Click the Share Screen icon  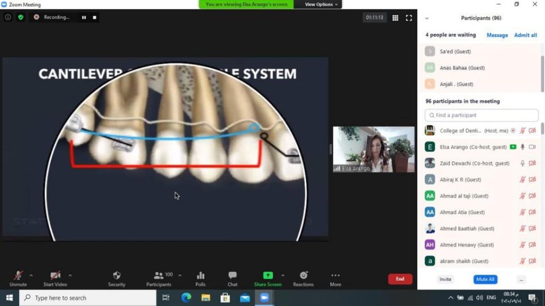coord(268,275)
